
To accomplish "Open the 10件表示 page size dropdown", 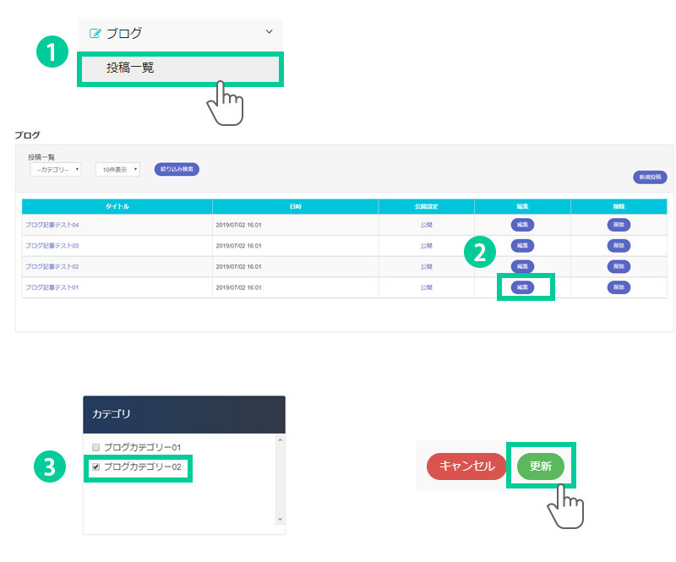I will click(x=117, y=170).
